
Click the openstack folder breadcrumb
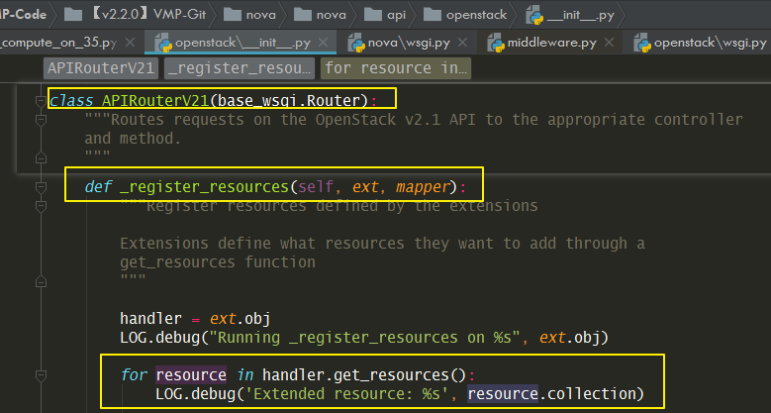click(464, 15)
